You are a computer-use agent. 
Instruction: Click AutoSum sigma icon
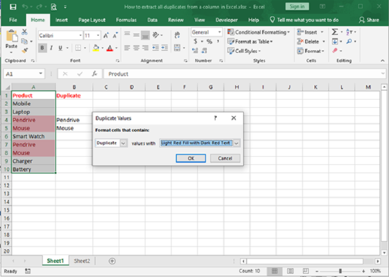point(335,32)
